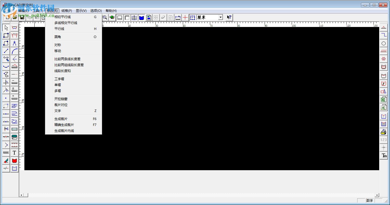Pick the perpendicular line tool
Image resolution: width=390 pixels, height=205 pixels.
(x=6, y=82)
